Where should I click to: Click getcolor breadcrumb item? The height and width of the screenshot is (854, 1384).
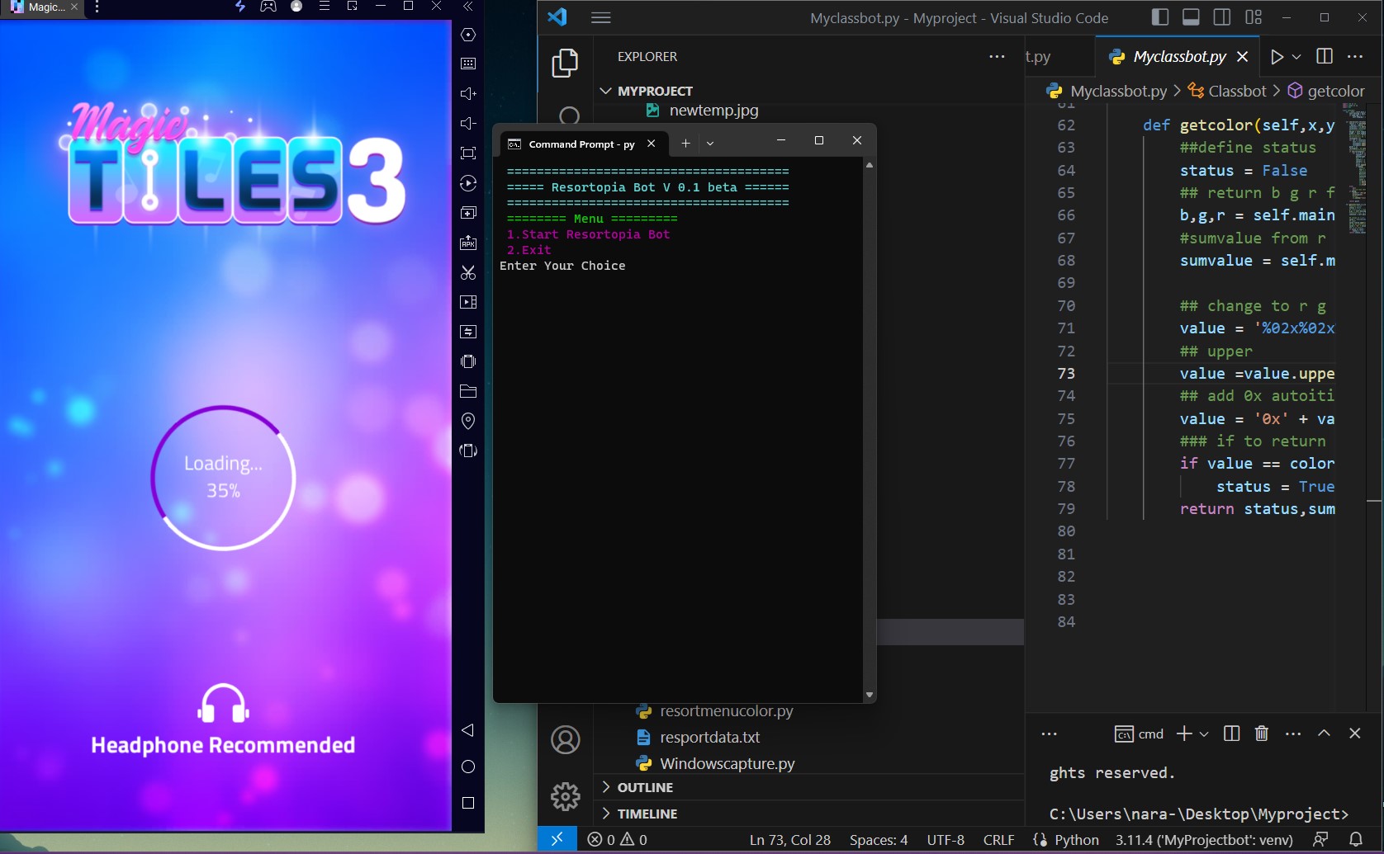1326,91
